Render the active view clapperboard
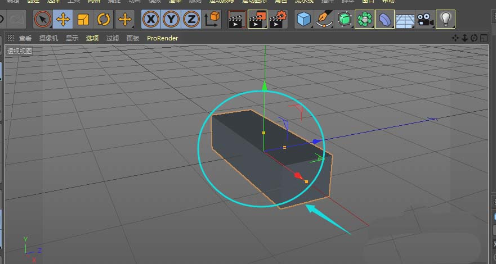 237,19
